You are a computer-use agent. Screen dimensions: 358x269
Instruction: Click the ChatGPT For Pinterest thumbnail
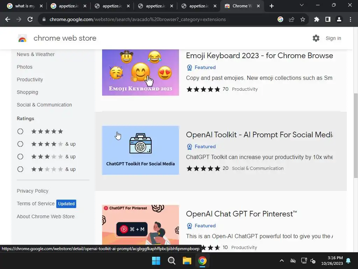point(141,225)
